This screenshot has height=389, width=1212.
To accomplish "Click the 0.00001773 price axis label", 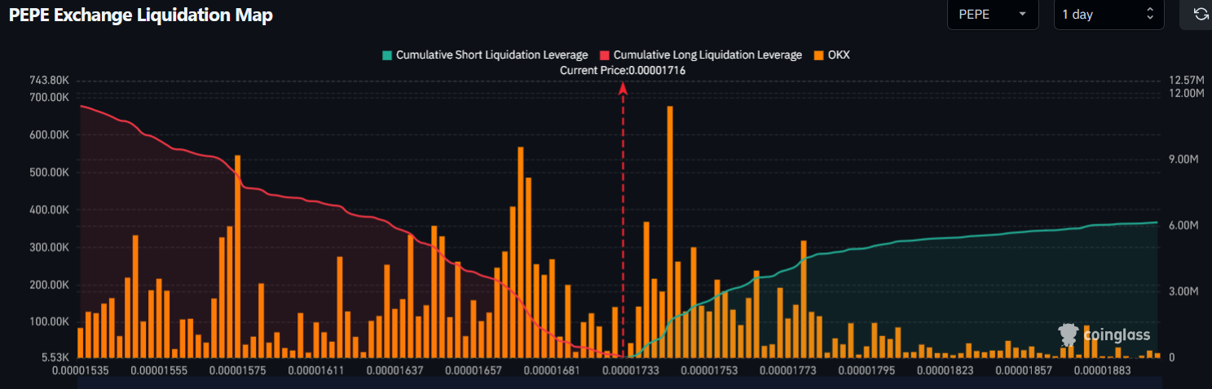I will tap(789, 370).
